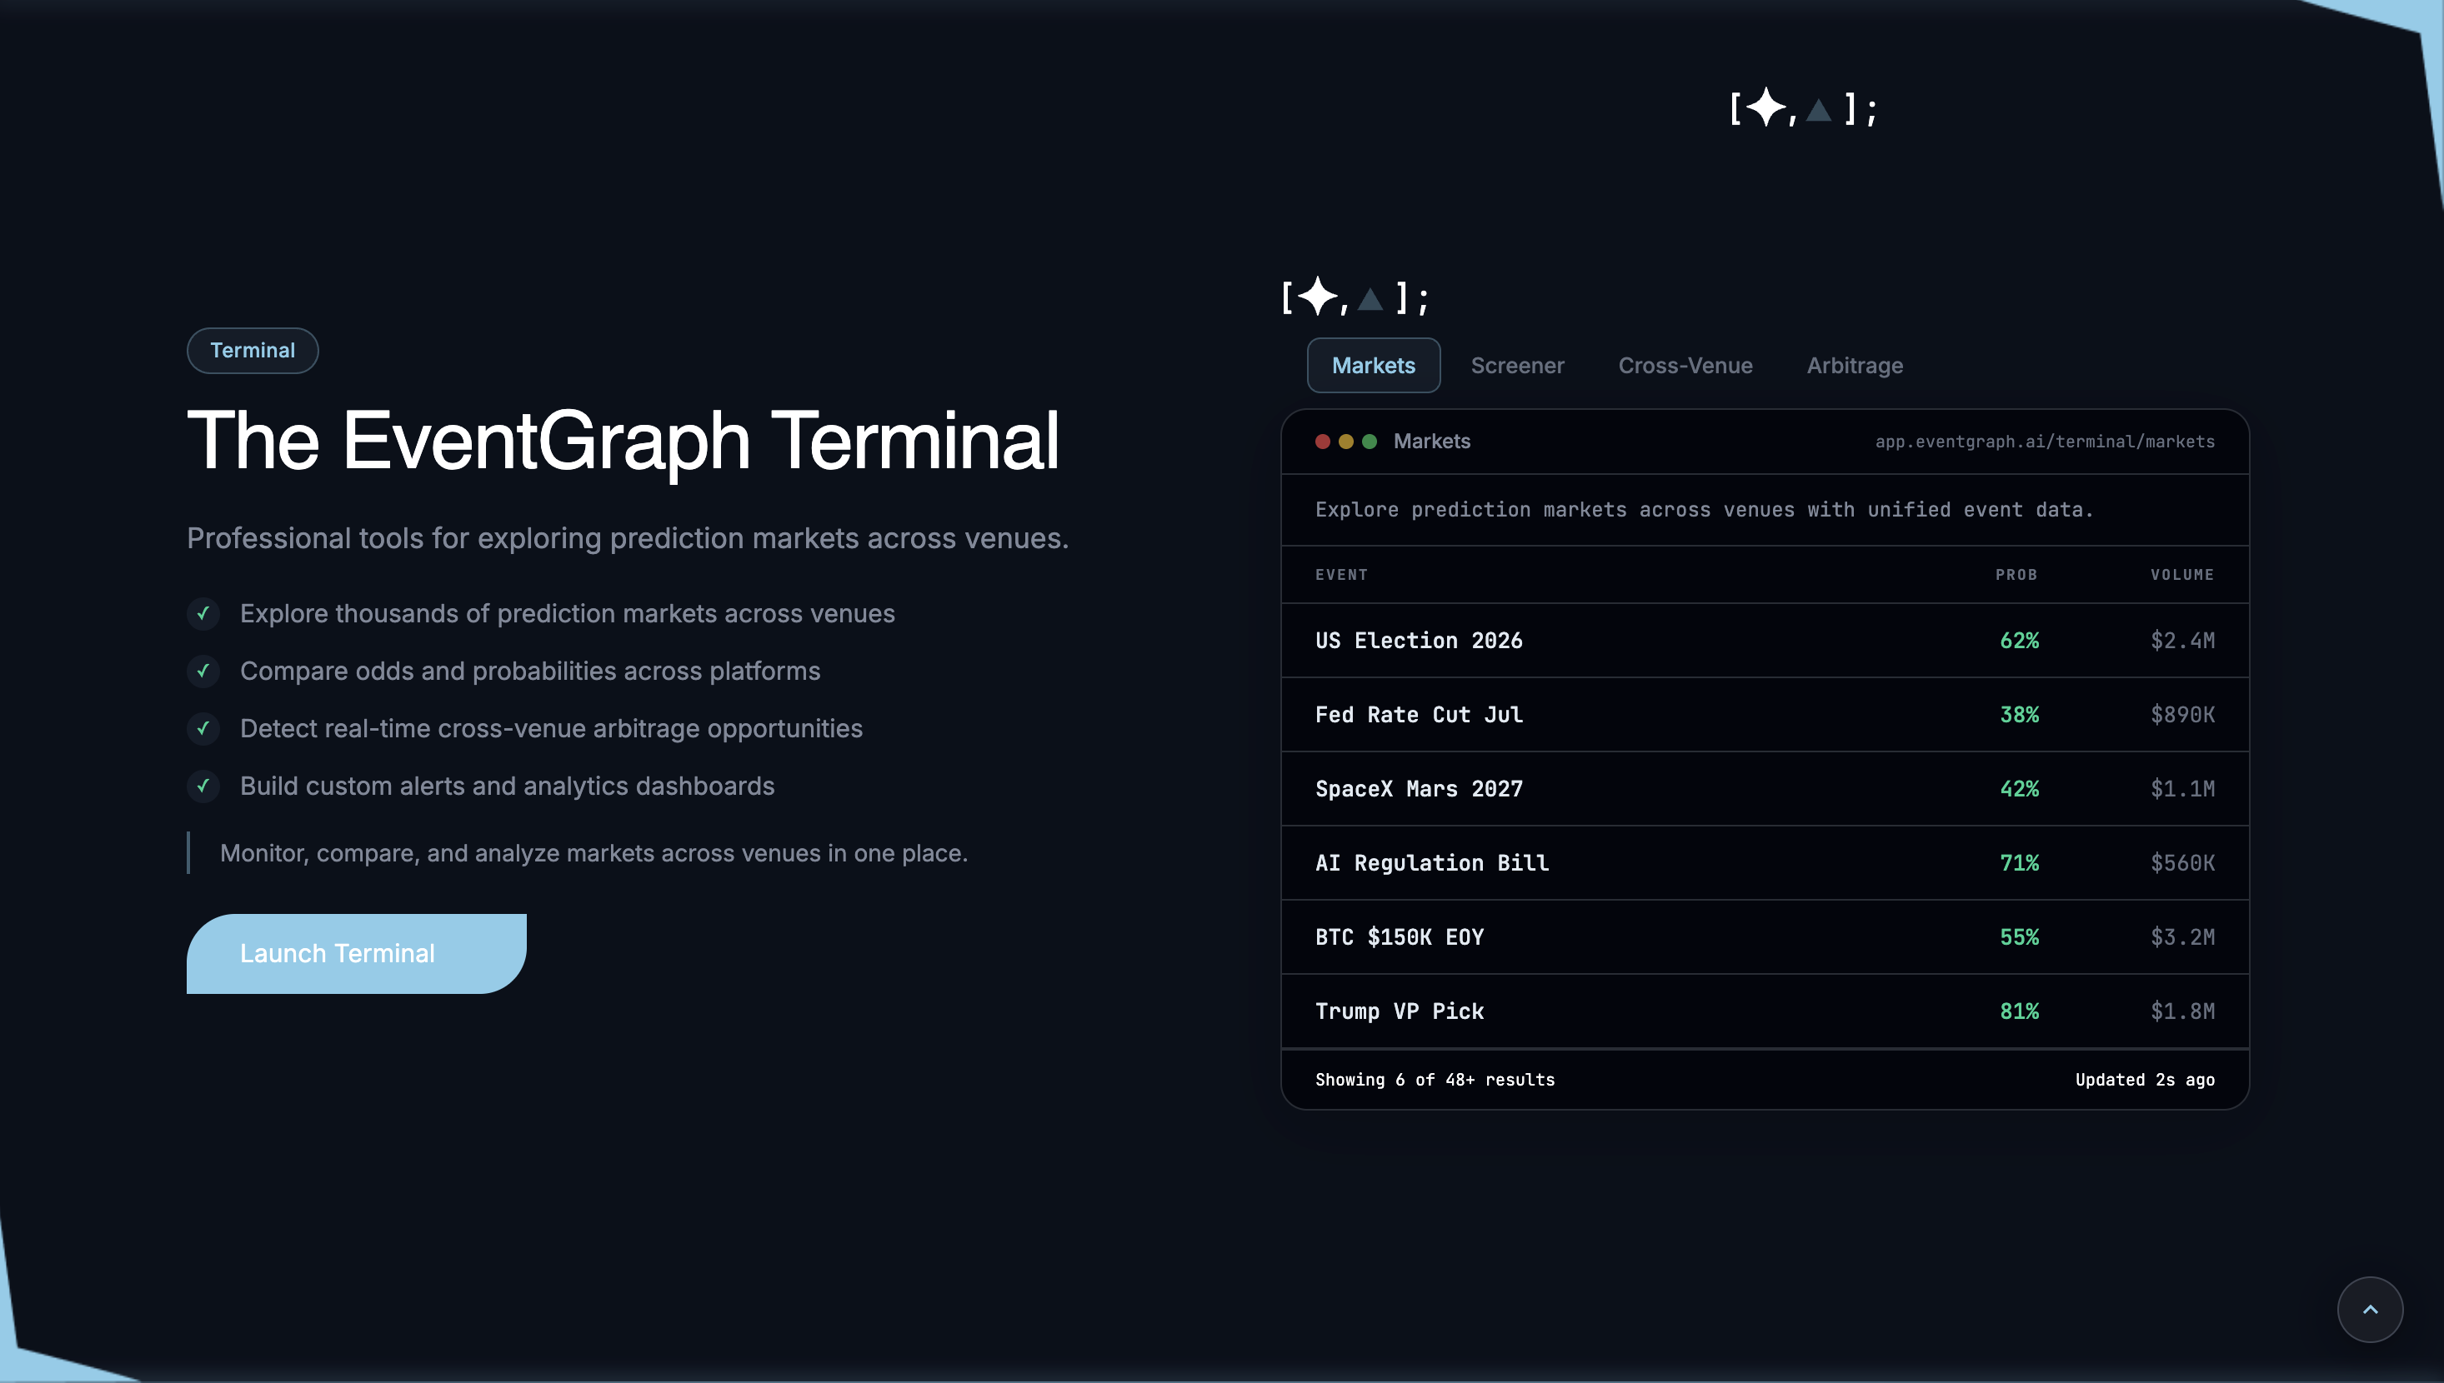Open the Cross-Venue view
The height and width of the screenshot is (1383, 2444).
pos(1685,366)
